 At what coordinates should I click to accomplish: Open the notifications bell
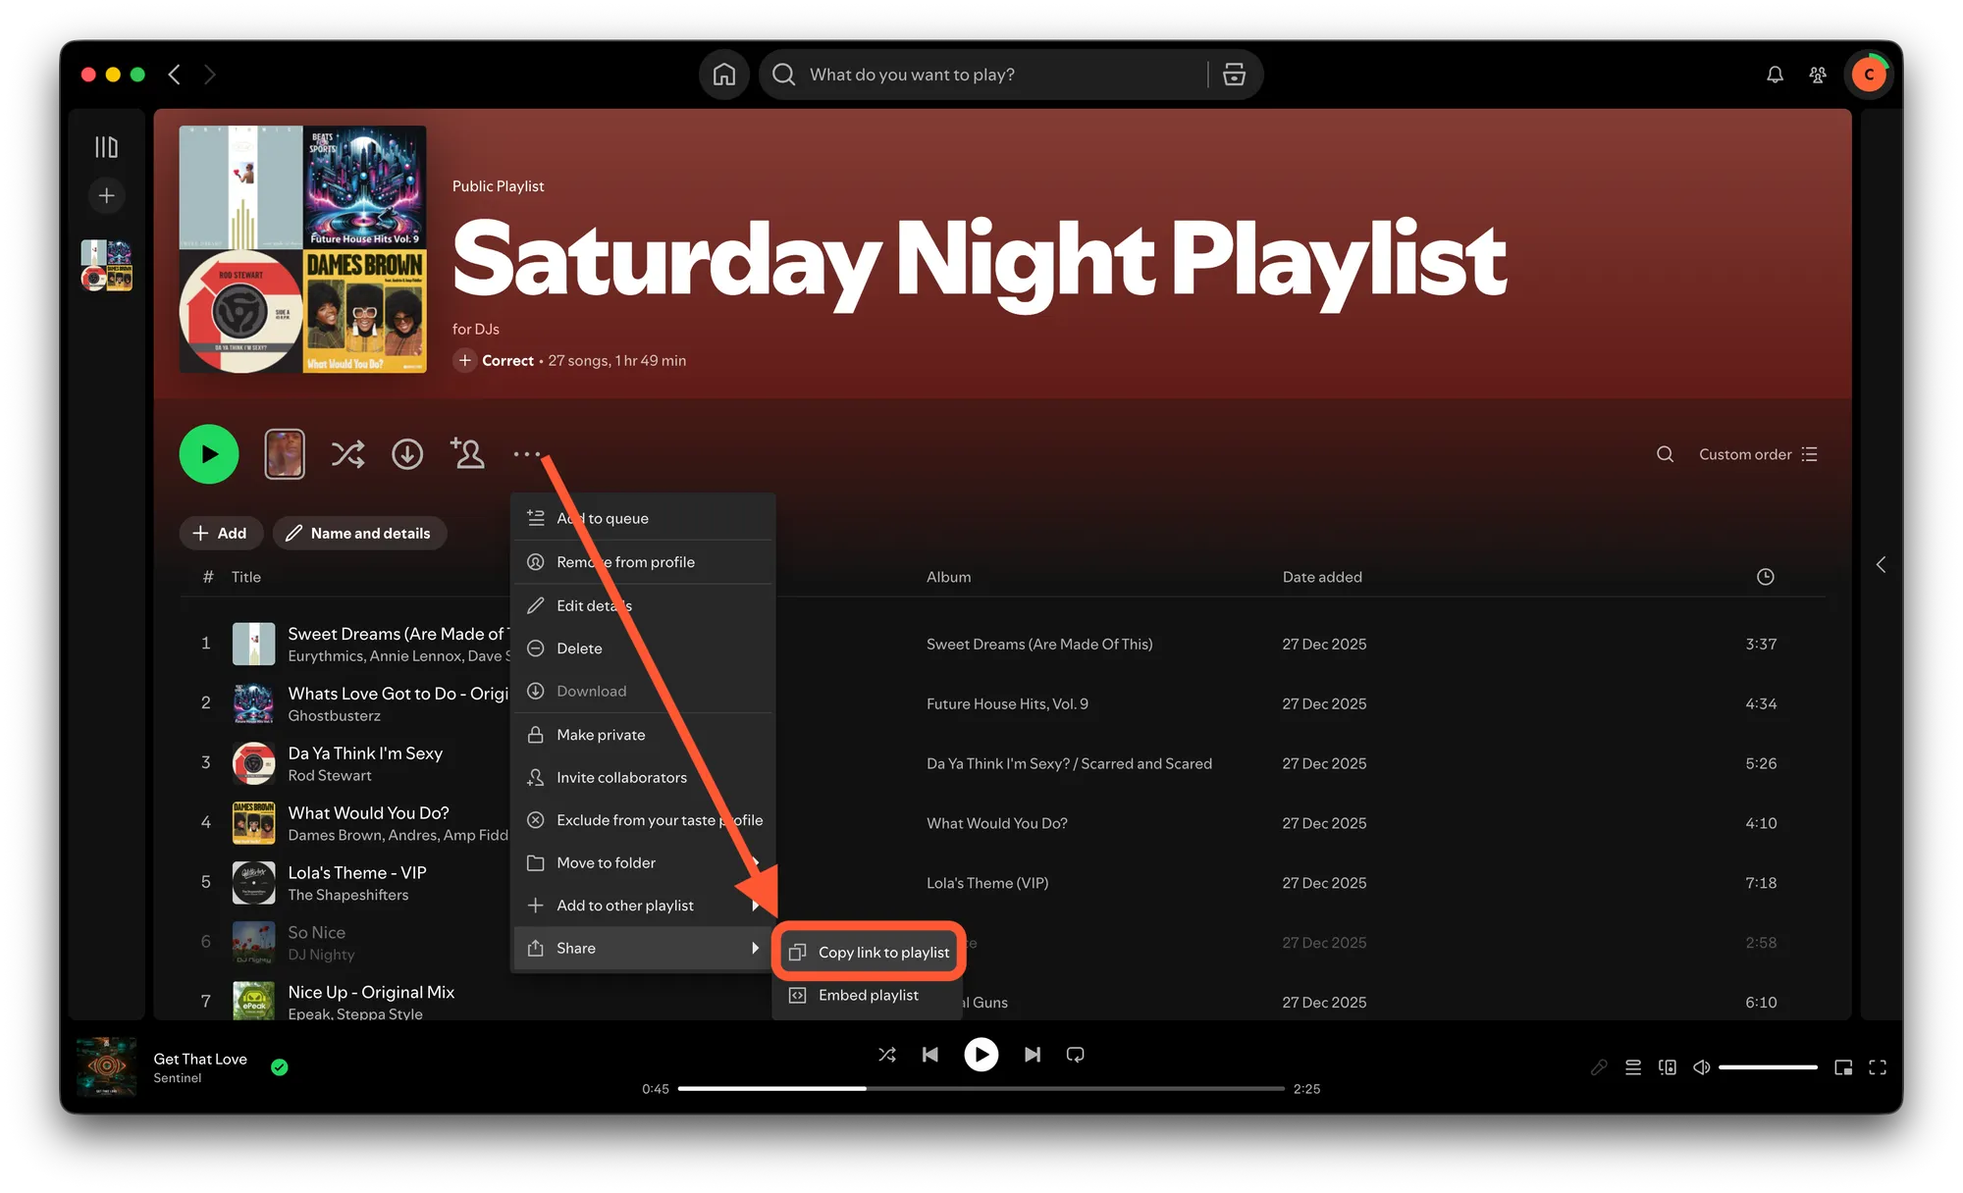point(1775,75)
